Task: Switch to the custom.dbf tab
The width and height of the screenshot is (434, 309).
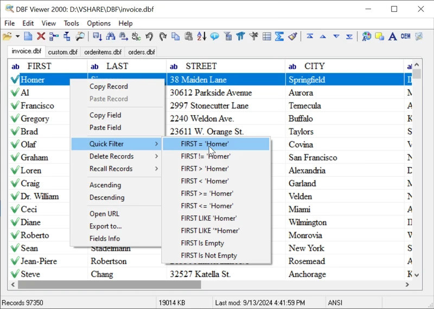Action: [x=63, y=52]
